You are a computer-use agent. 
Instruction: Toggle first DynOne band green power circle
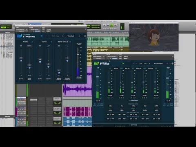[108, 98]
